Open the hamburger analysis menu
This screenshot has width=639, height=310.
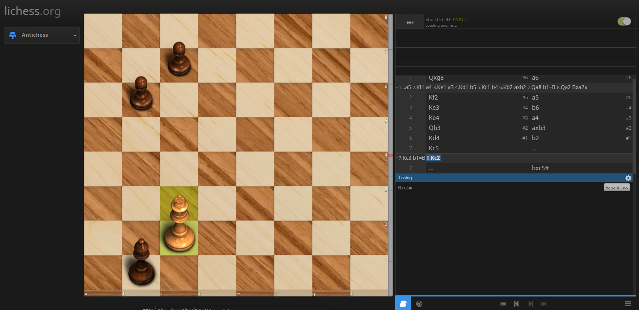[x=628, y=304]
